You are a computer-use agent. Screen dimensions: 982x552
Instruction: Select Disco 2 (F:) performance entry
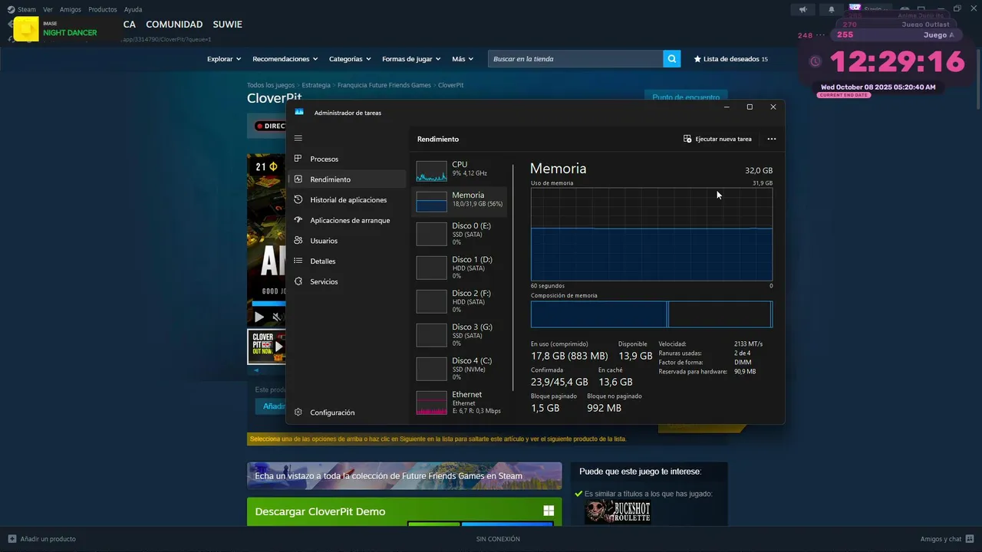click(x=459, y=301)
